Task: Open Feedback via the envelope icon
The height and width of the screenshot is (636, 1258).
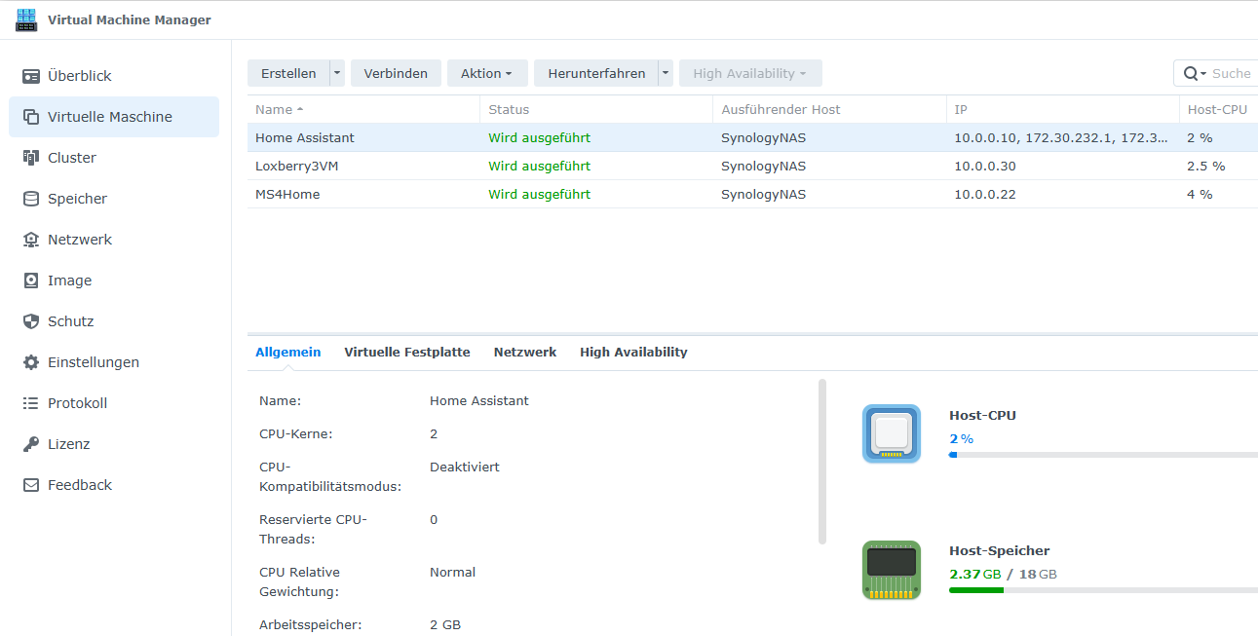Action: click(31, 485)
